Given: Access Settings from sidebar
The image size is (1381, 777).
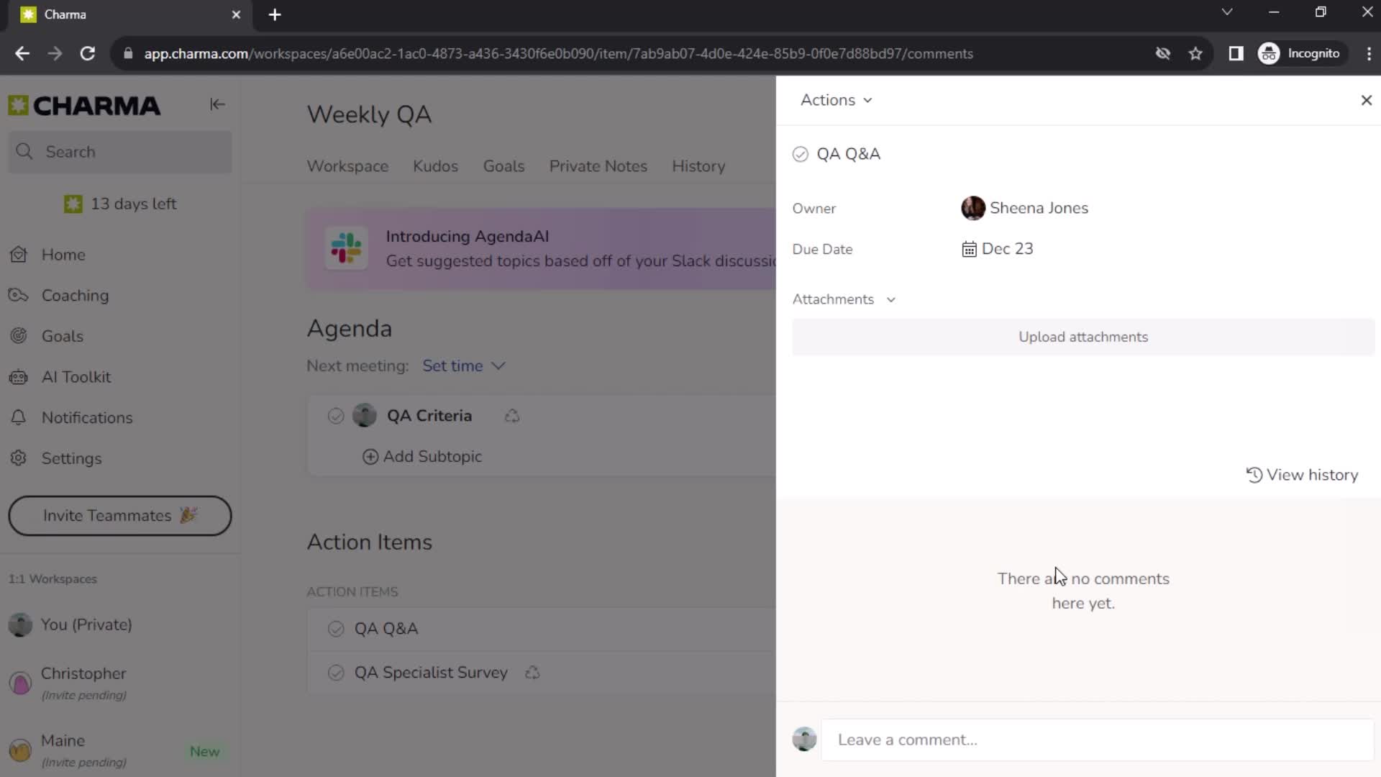Looking at the screenshot, I should (x=71, y=458).
